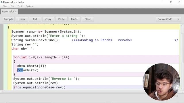Minimize the Reversefor window
Image resolution: width=184 pixels, height=103 pixels.
162,2
